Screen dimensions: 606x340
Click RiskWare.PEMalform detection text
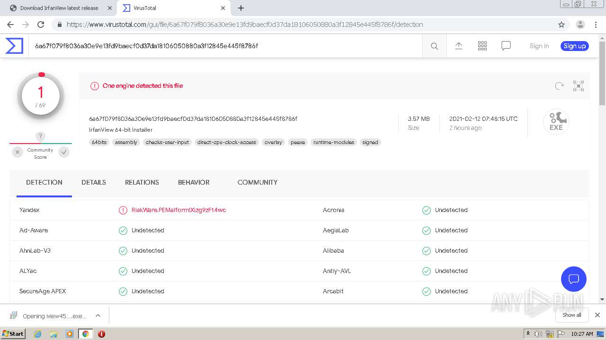pos(178,210)
